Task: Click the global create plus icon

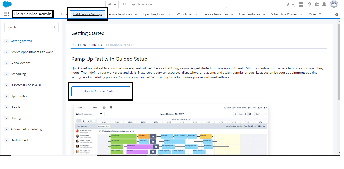Action: (301, 4)
